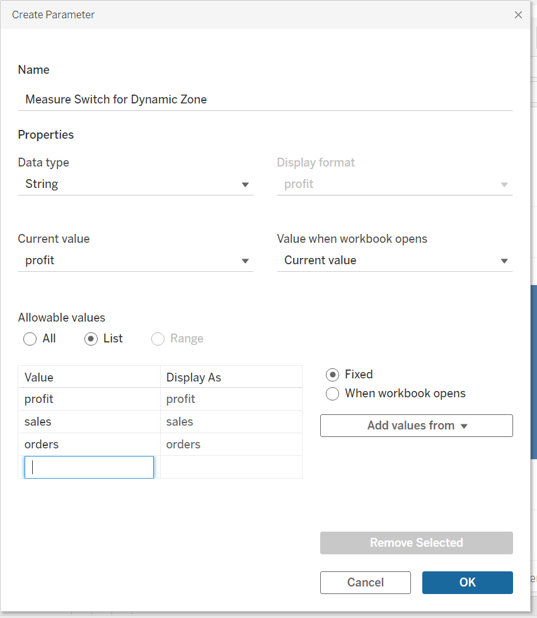This screenshot has width=537, height=618.
Task: Click the empty Display As cell in new row
Action: click(231, 467)
